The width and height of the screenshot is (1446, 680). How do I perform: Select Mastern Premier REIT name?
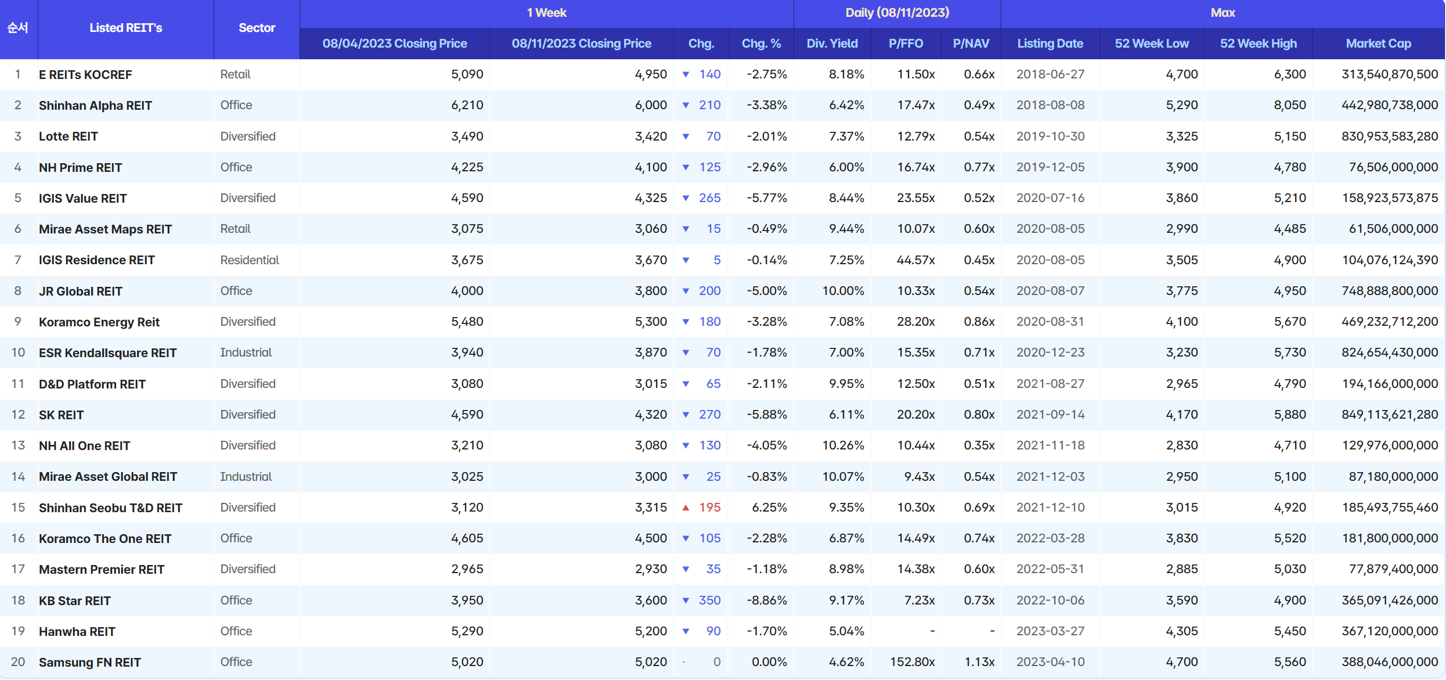tap(102, 570)
